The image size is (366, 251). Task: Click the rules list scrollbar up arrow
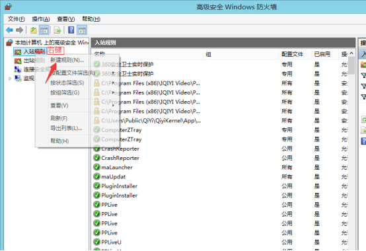[351, 54]
